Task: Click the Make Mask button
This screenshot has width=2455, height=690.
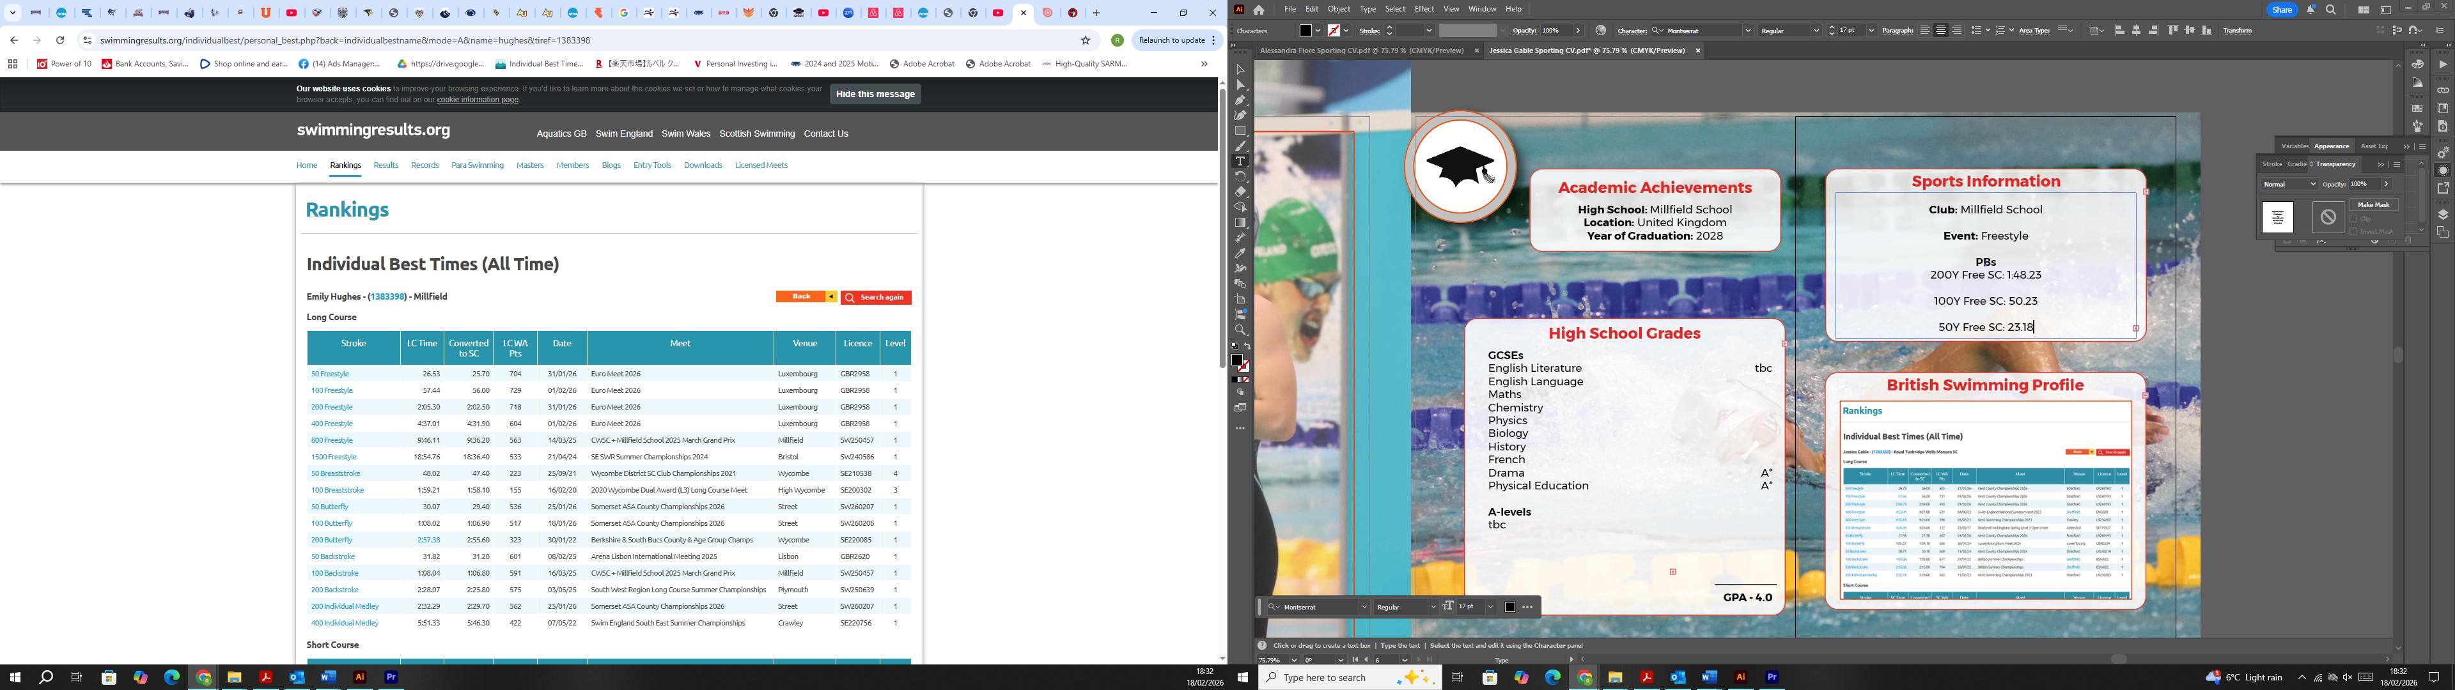Action: [x=2373, y=205]
